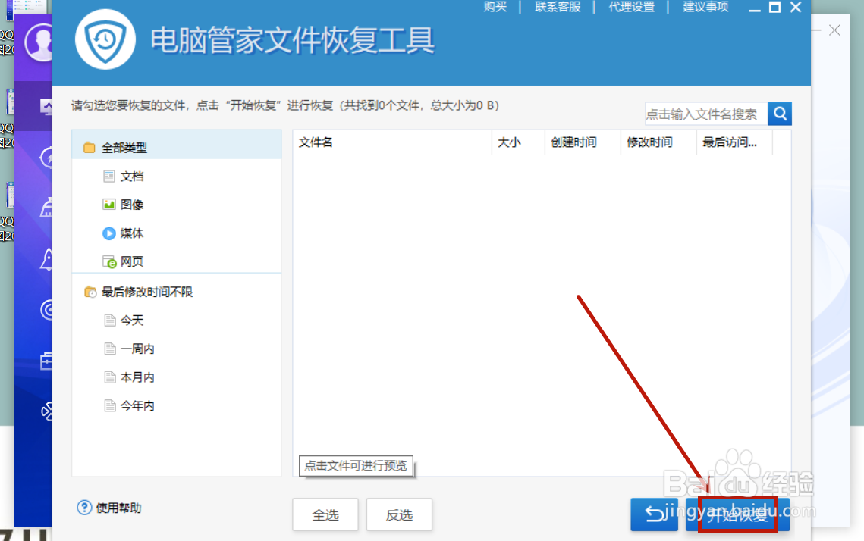Click the 媒体 play icon

point(109,233)
